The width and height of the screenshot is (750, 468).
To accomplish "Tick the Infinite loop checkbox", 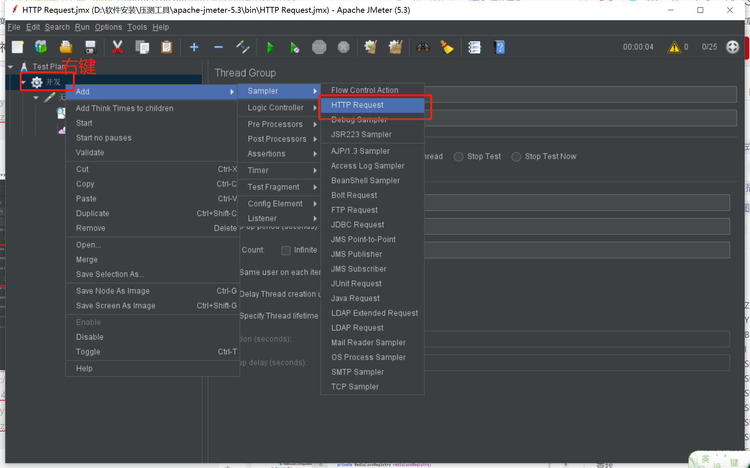I will tap(286, 250).
